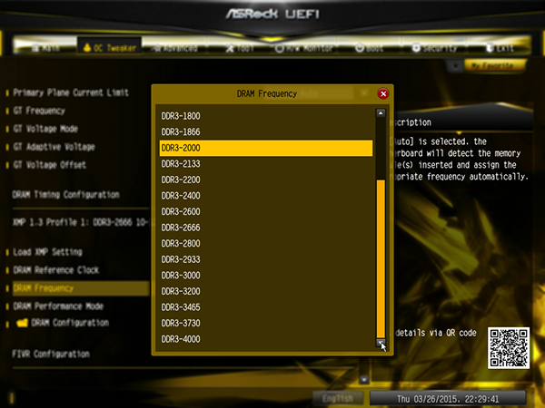The image size is (545, 408).
Task: Open the Main tab
Action: pyautogui.click(x=45, y=48)
